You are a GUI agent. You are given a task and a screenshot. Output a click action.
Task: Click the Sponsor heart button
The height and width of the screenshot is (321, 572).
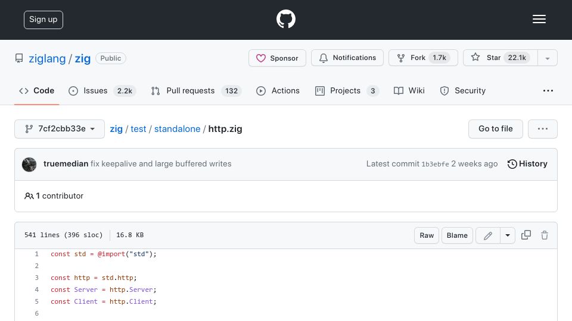pyautogui.click(x=277, y=58)
